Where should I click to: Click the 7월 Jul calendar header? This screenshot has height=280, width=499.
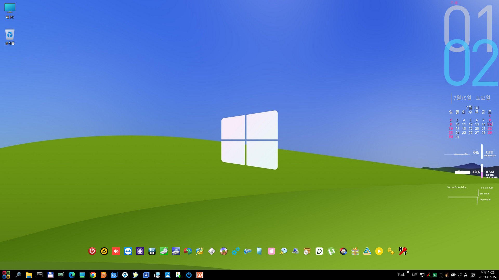coord(472,107)
